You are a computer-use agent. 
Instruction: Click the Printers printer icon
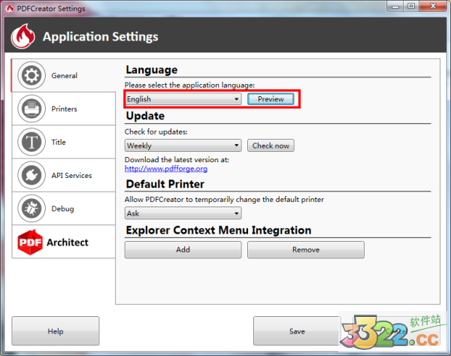(x=32, y=109)
